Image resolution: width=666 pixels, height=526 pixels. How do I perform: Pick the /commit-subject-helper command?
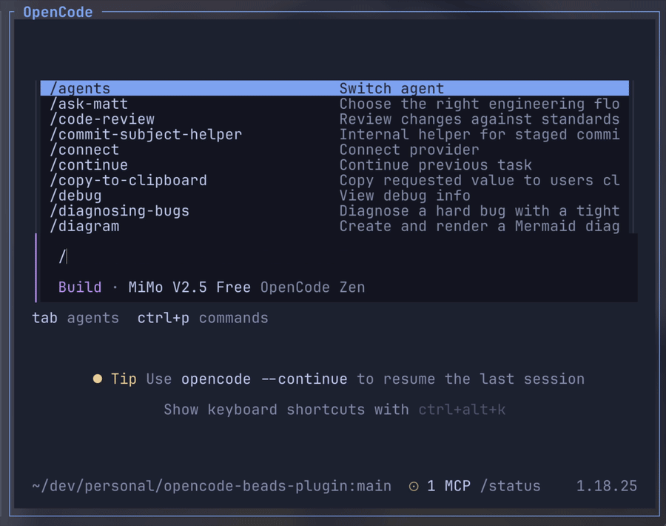[x=334, y=134]
